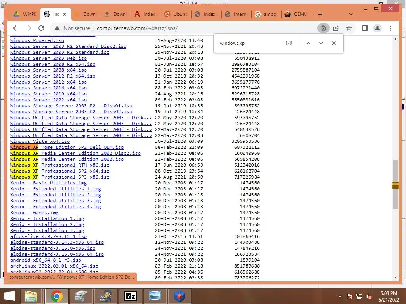Click the address bar URL
Viewport: 406px width, 304px height.
[137, 28]
